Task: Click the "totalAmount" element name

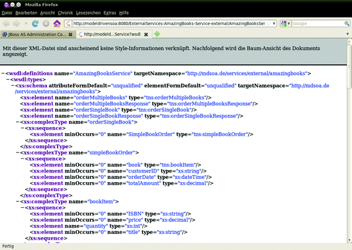Action: click(143, 183)
